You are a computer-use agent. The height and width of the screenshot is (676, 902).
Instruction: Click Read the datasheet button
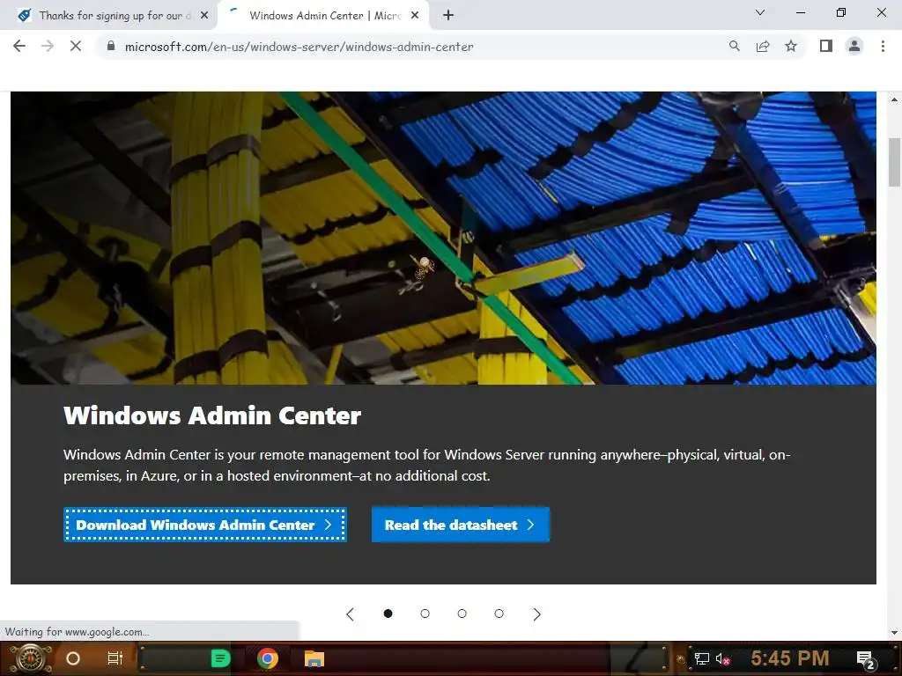tap(460, 525)
